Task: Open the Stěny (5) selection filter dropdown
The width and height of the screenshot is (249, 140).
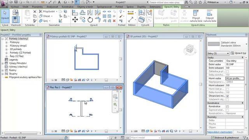Action: pos(218,53)
